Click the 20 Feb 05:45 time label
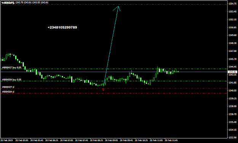Image resolution: width=238 pixels, height=143 pixels. 37,140
